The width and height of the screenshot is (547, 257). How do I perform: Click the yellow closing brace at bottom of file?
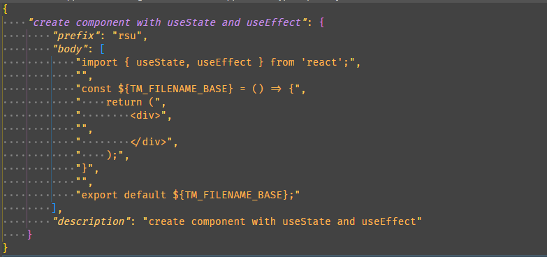point(5,248)
